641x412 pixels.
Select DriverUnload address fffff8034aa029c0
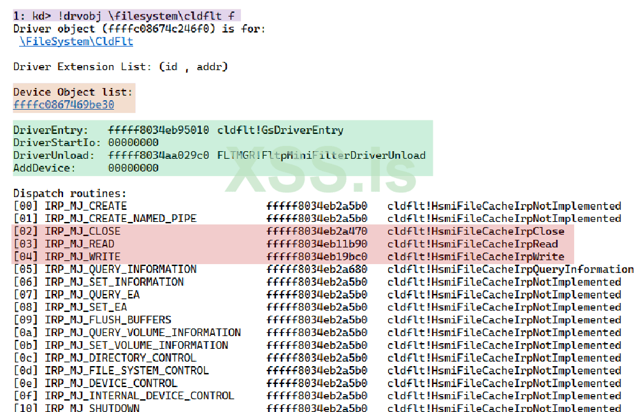[x=158, y=156]
